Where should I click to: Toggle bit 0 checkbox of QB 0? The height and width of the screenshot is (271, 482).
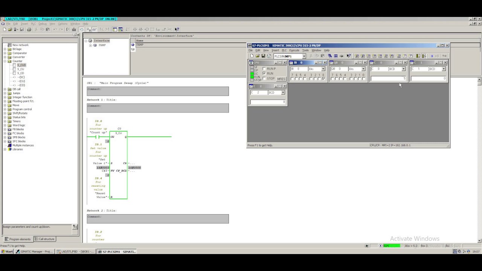coord(364,79)
